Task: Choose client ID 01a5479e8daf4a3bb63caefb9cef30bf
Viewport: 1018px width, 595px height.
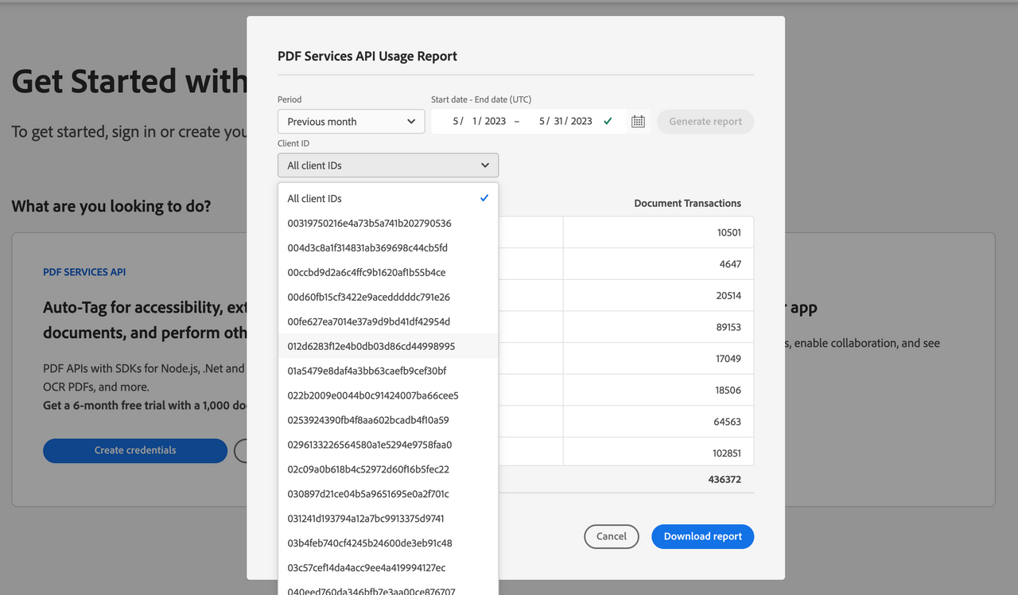Action: (388, 371)
